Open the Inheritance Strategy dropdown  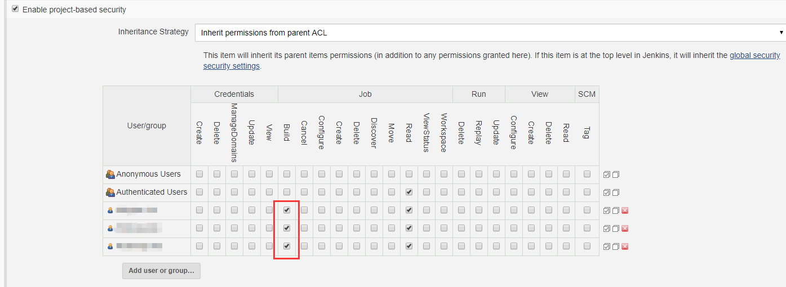[490, 33]
